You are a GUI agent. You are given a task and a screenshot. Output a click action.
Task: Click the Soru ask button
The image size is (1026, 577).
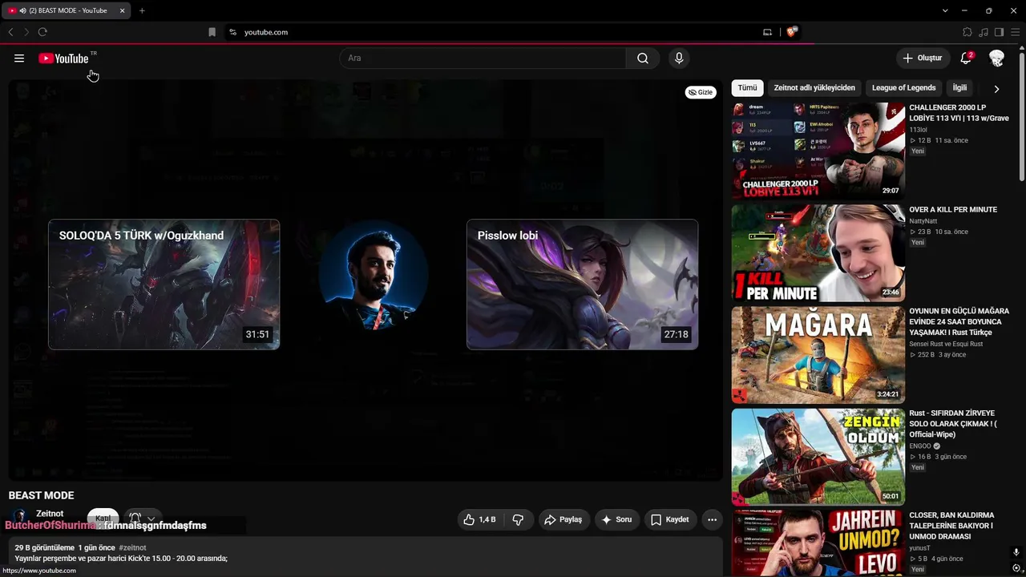(x=616, y=519)
